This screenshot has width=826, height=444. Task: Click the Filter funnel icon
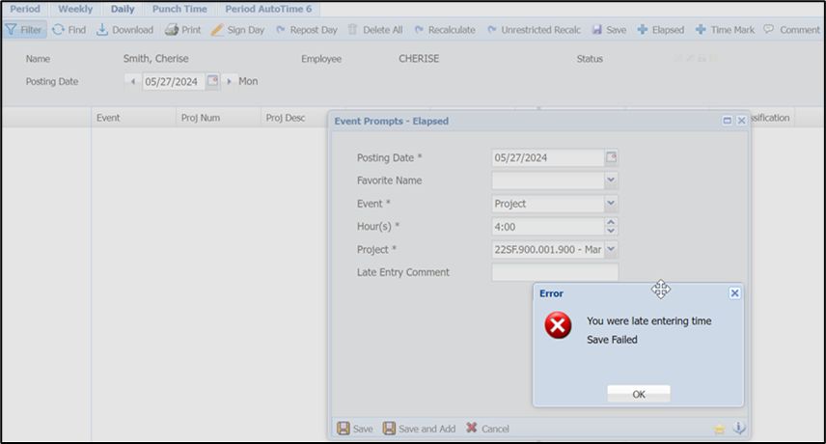(x=12, y=30)
